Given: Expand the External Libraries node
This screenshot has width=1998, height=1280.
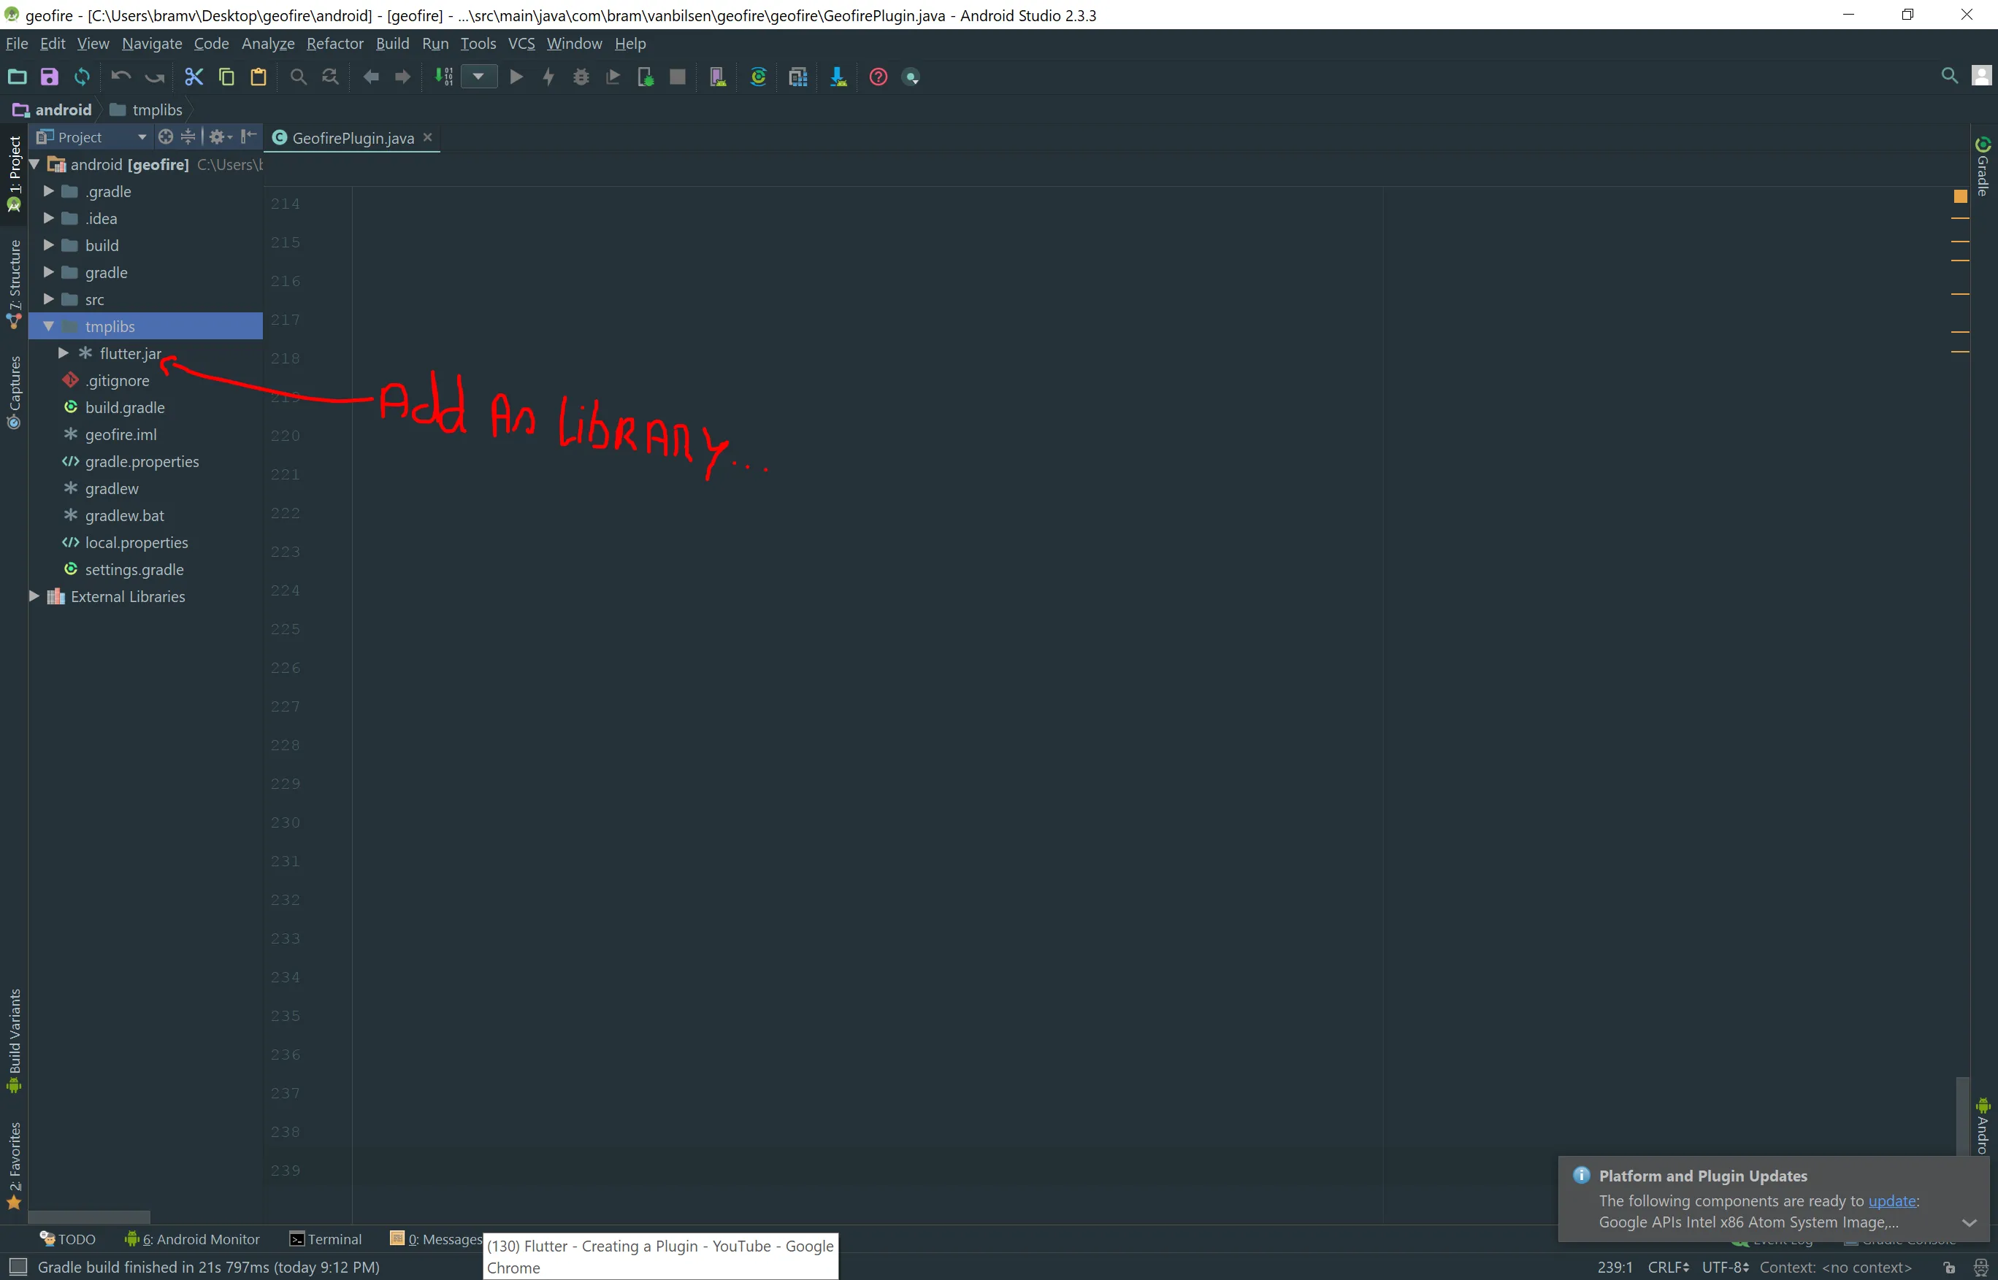Looking at the screenshot, I should (x=34, y=597).
